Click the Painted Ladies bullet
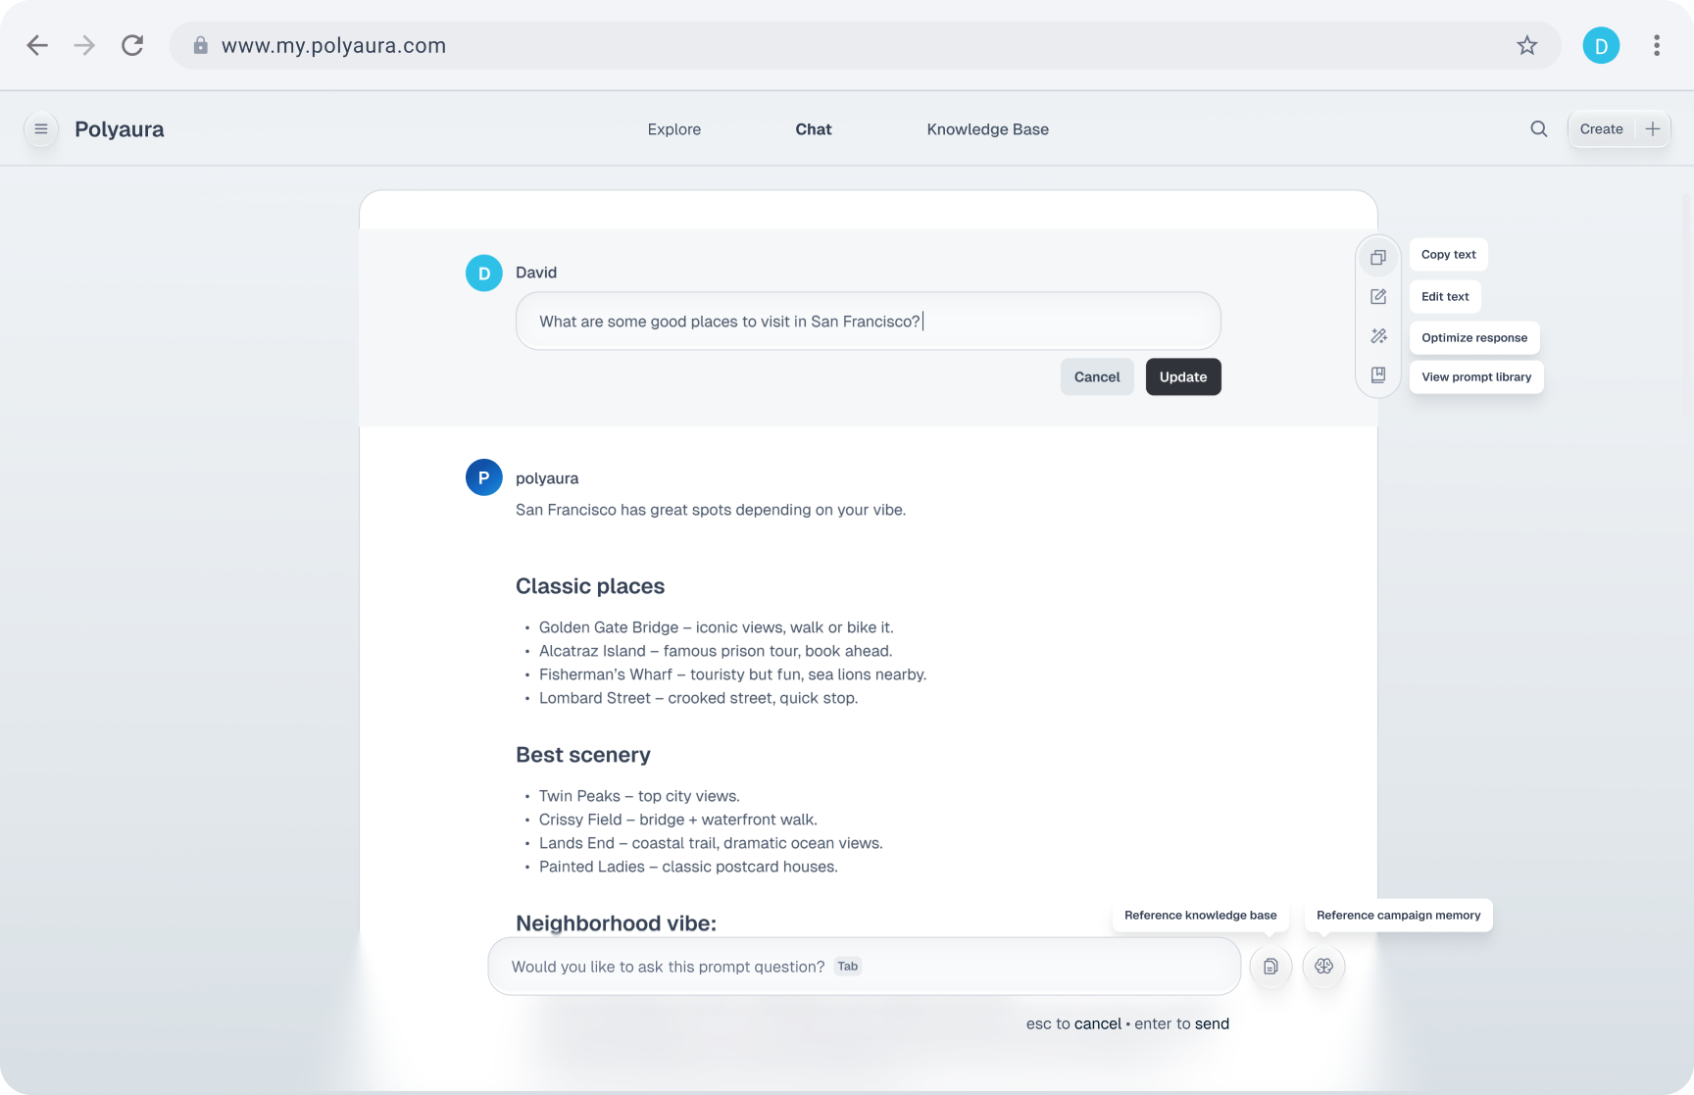Viewport: 1694px width, 1095px height. coord(688,867)
